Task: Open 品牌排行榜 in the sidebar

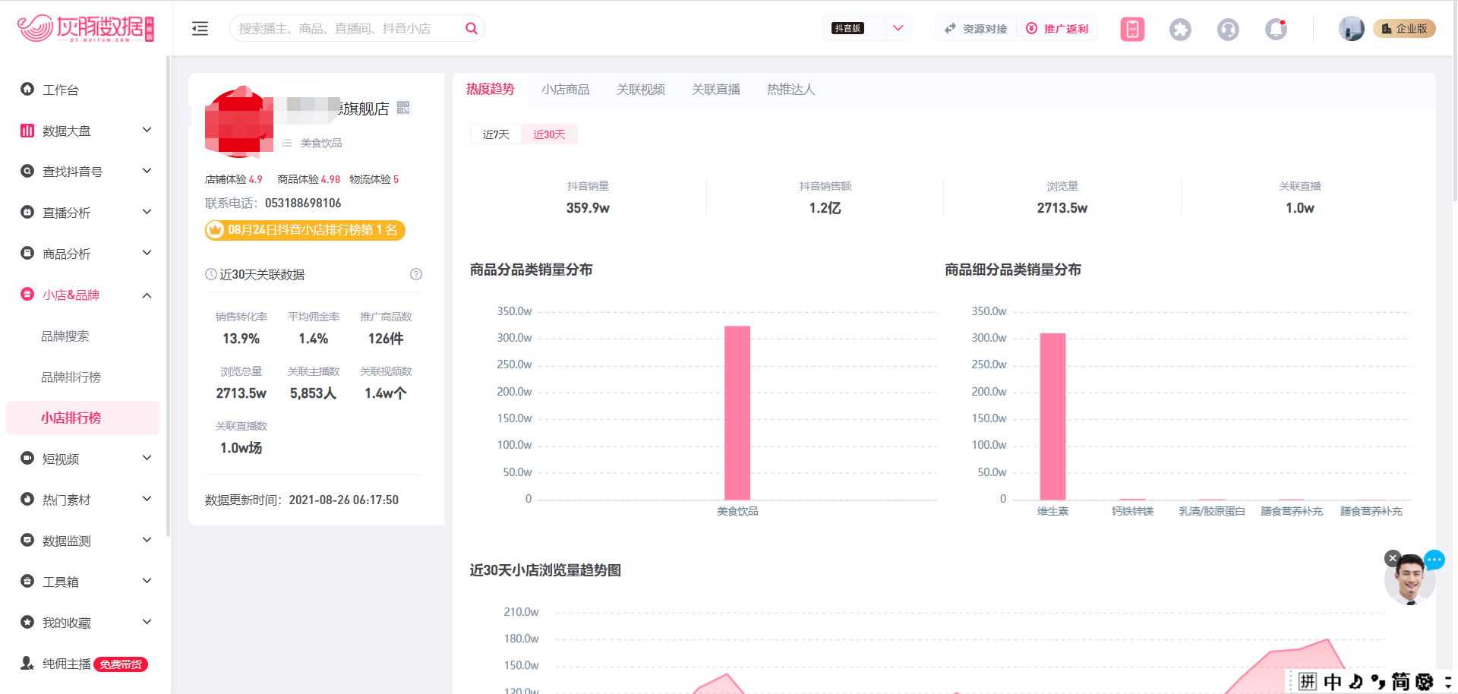Action: tap(71, 377)
